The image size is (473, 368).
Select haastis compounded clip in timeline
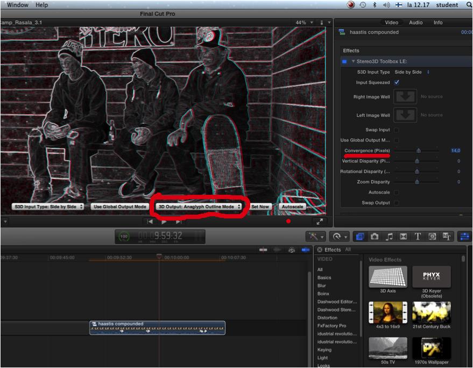click(x=157, y=328)
